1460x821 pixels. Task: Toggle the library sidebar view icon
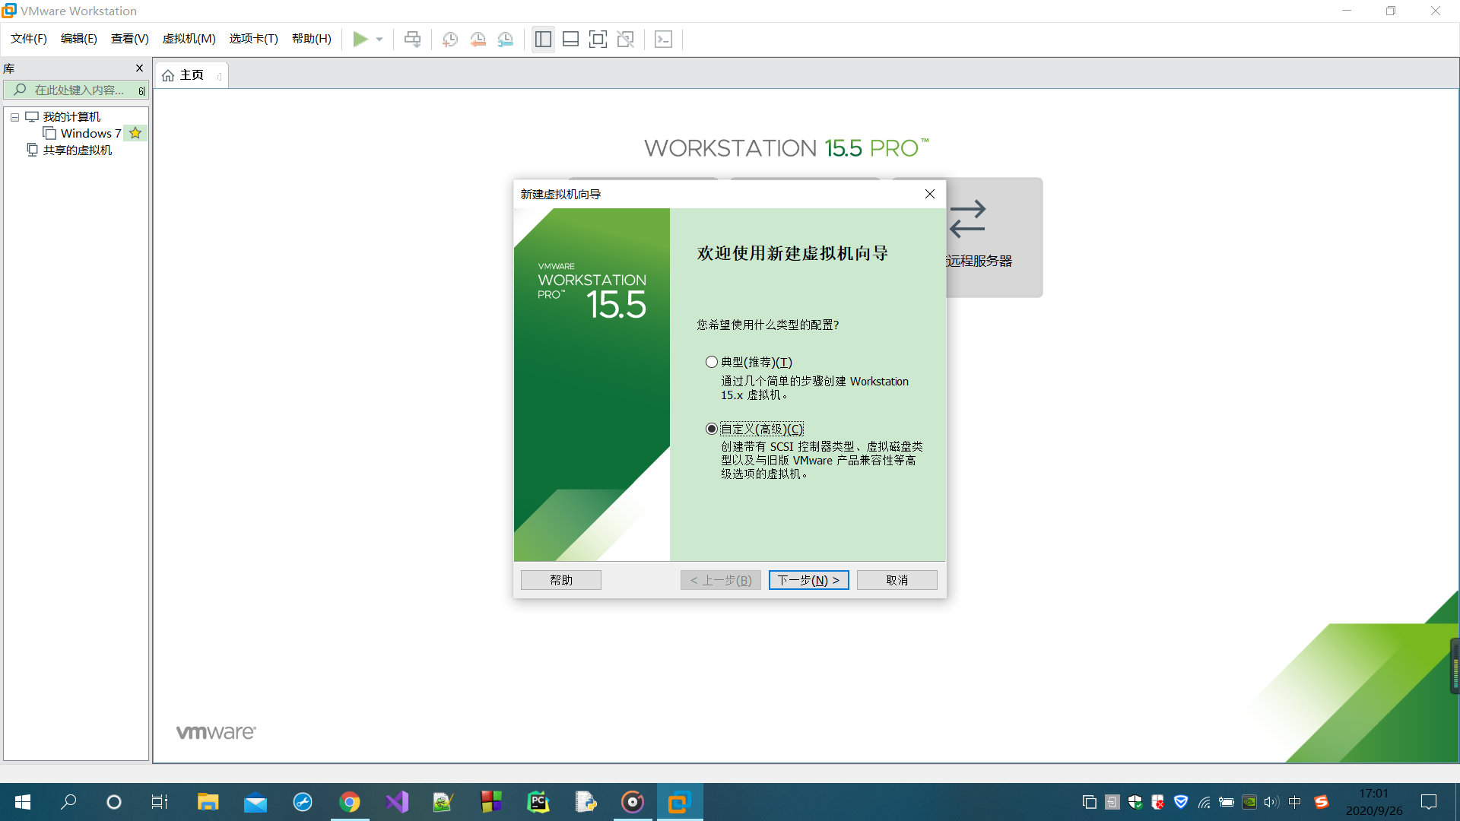pos(543,39)
